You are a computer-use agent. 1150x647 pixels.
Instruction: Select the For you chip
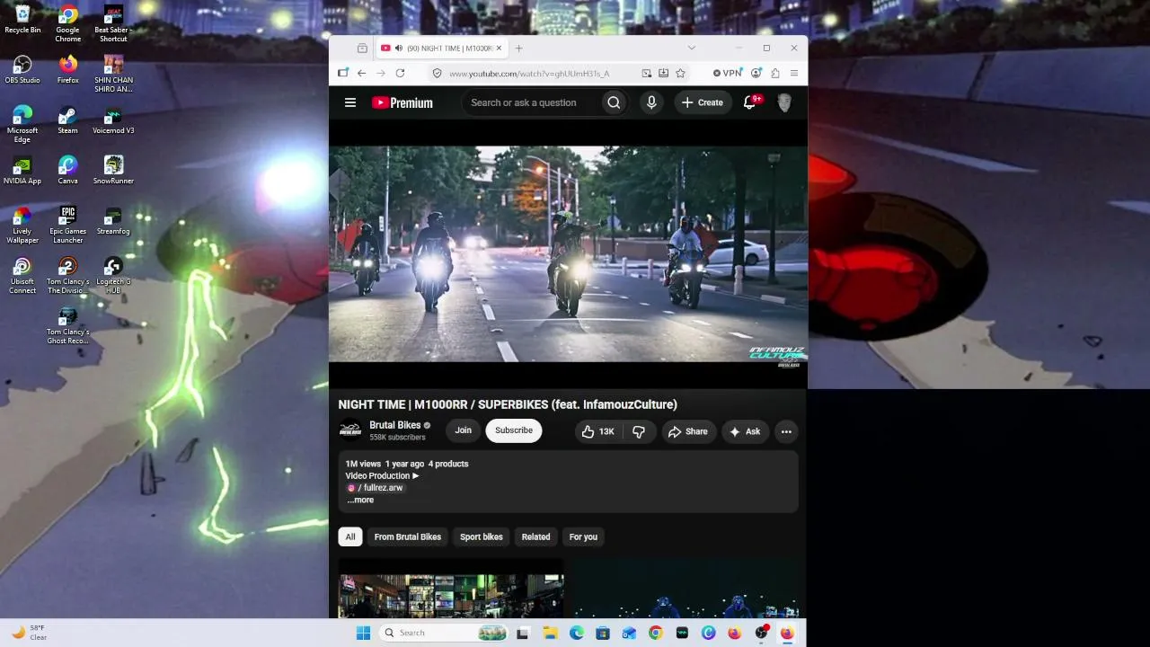(x=583, y=536)
